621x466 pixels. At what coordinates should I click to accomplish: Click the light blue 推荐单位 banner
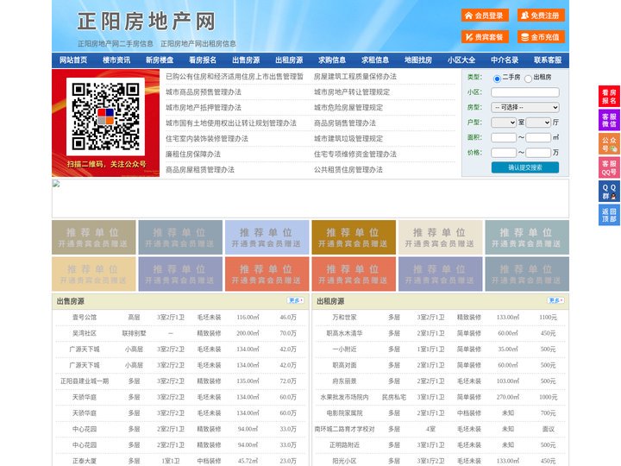click(x=267, y=237)
